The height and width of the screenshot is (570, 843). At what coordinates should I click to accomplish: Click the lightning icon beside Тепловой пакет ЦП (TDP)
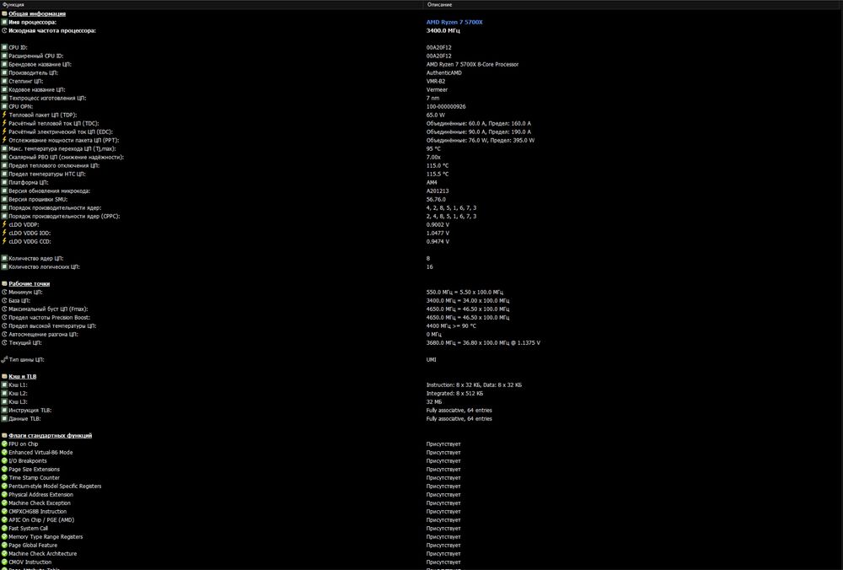tap(4, 115)
